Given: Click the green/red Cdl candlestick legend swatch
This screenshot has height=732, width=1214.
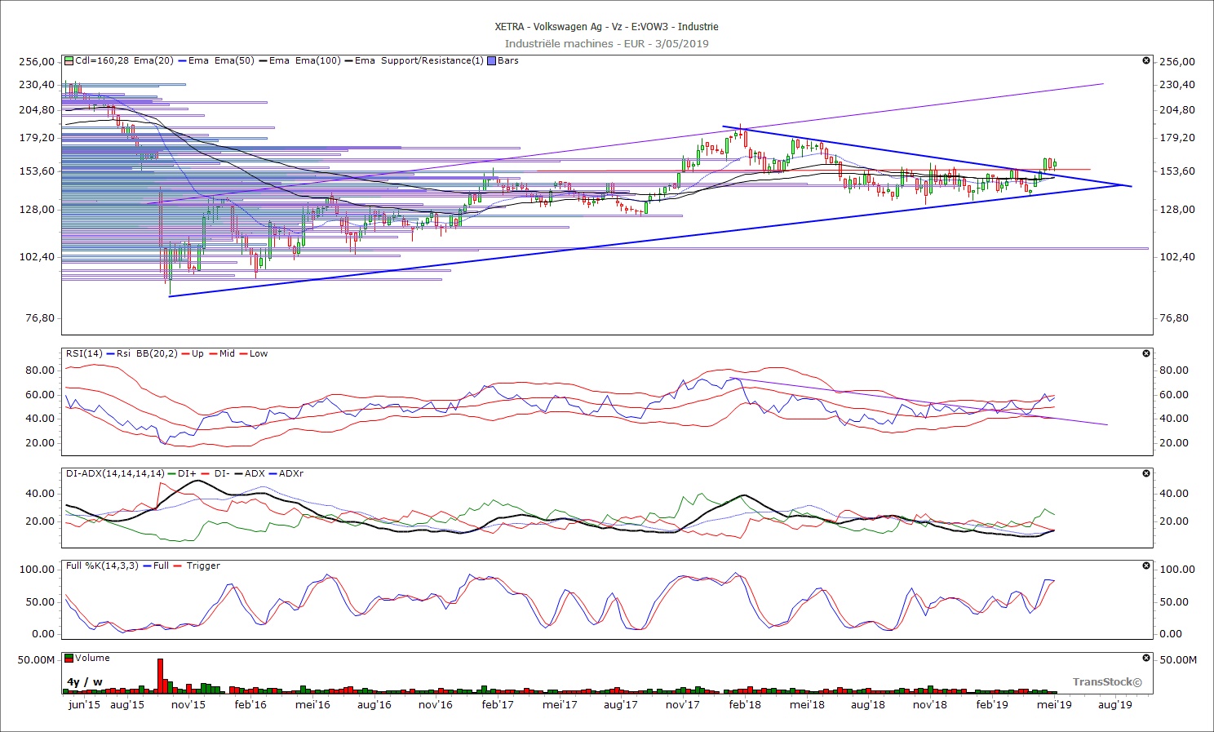Looking at the screenshot, I should (x=69, y=60).
